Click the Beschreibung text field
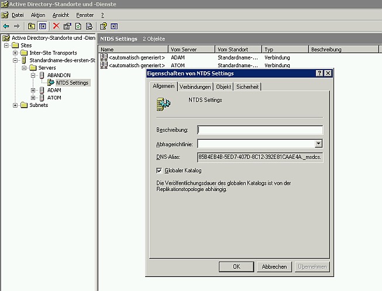The height and width of the screenshot is (291, 382). pos(260,130)
